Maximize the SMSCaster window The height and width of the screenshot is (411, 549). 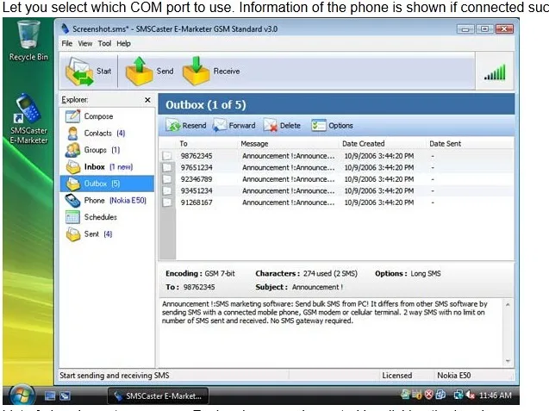485,29
